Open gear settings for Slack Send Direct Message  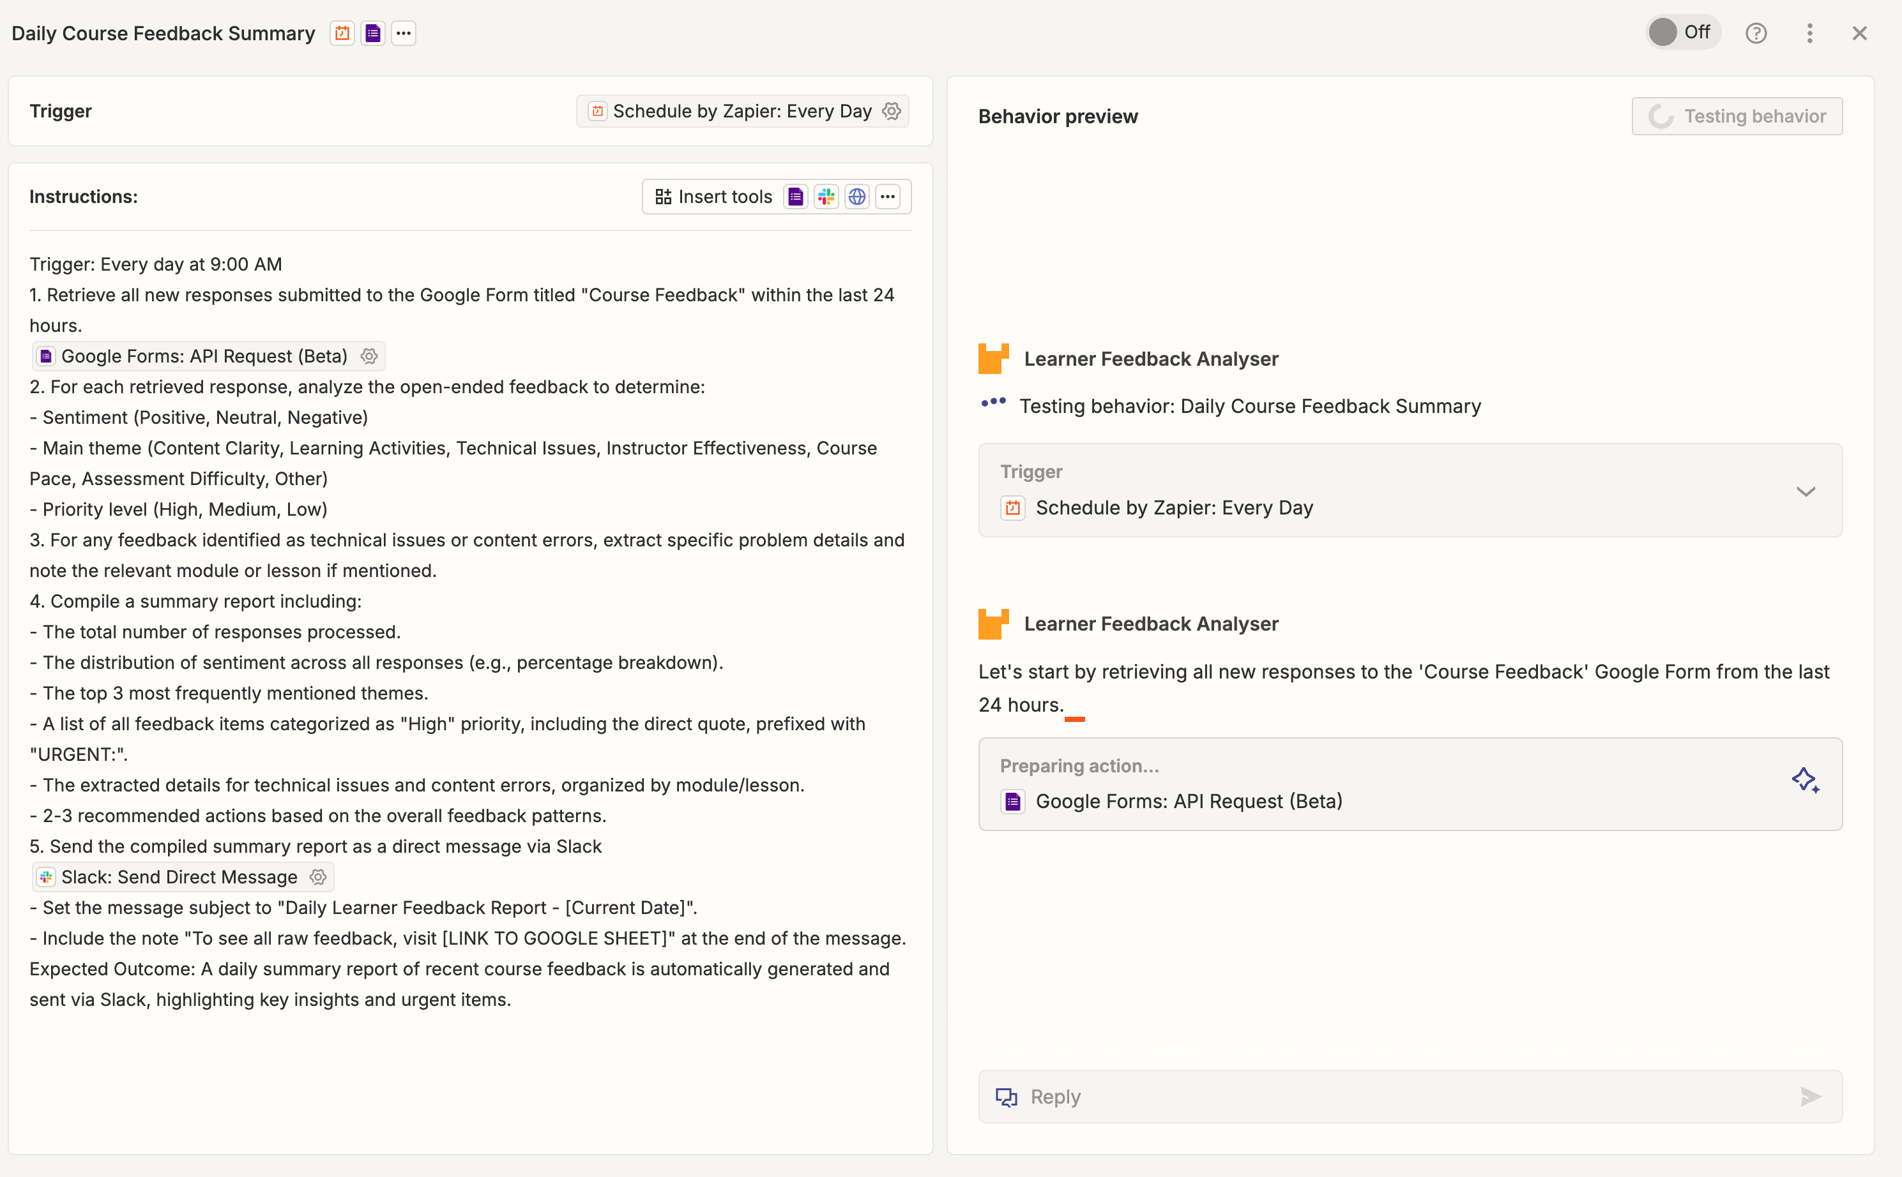tap(318, 877)
